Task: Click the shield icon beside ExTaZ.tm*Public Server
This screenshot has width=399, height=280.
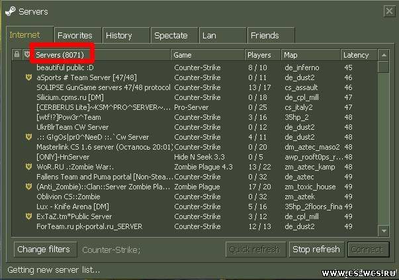Action: point(28,216)
